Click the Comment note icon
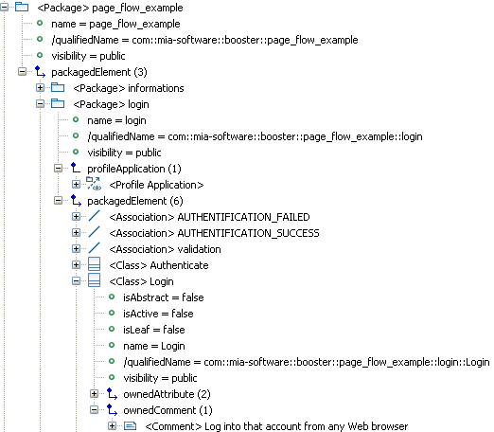This screenshot has width=494, height=432. 130,426
